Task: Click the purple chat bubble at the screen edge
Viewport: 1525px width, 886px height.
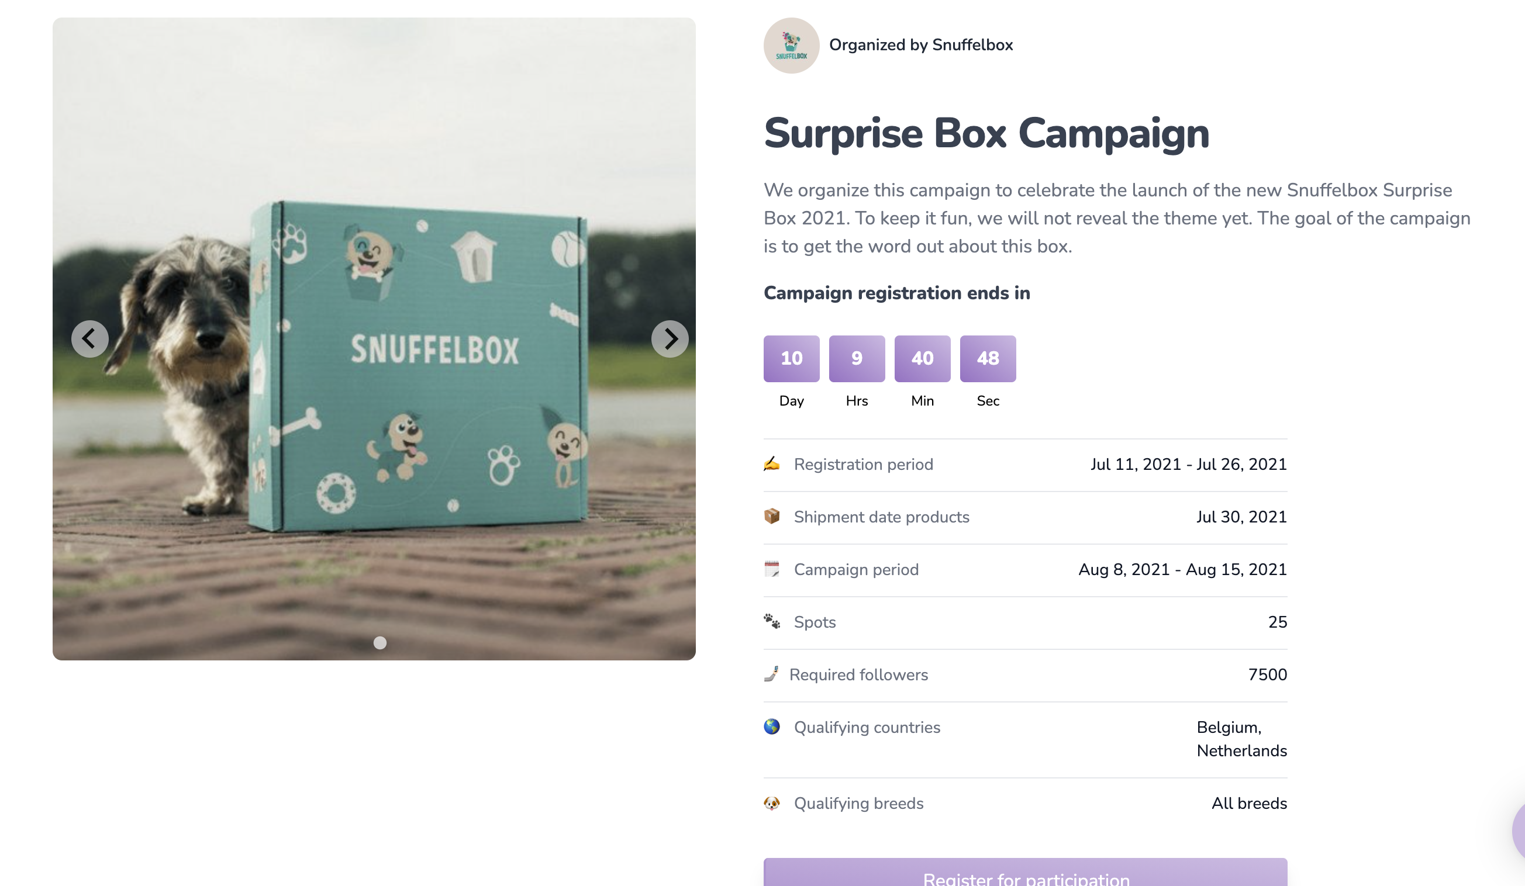Action: click(1518, 832)
